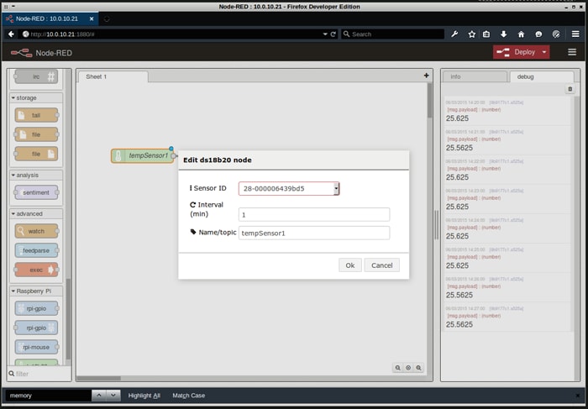The width and height of the screenshot is (588, 409).
Task: Switch to the debug tab
Action: coord(542,76)
